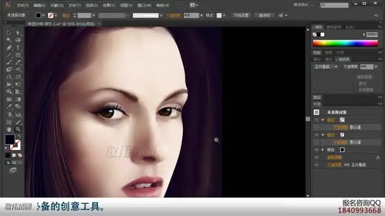Click the 描边 link in control bar

66,16
